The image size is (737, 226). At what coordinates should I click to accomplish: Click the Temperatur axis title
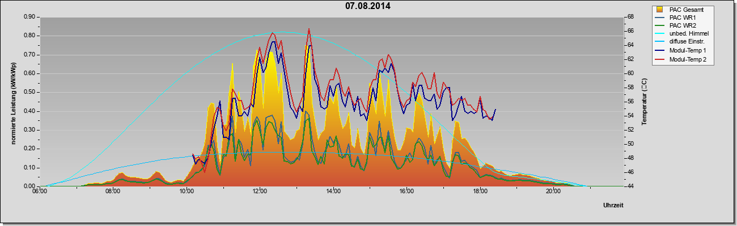pos(644,102)
